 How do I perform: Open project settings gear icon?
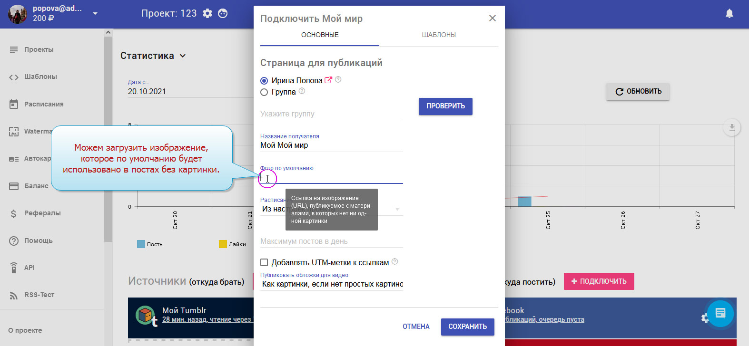click(x=207, y=13)
